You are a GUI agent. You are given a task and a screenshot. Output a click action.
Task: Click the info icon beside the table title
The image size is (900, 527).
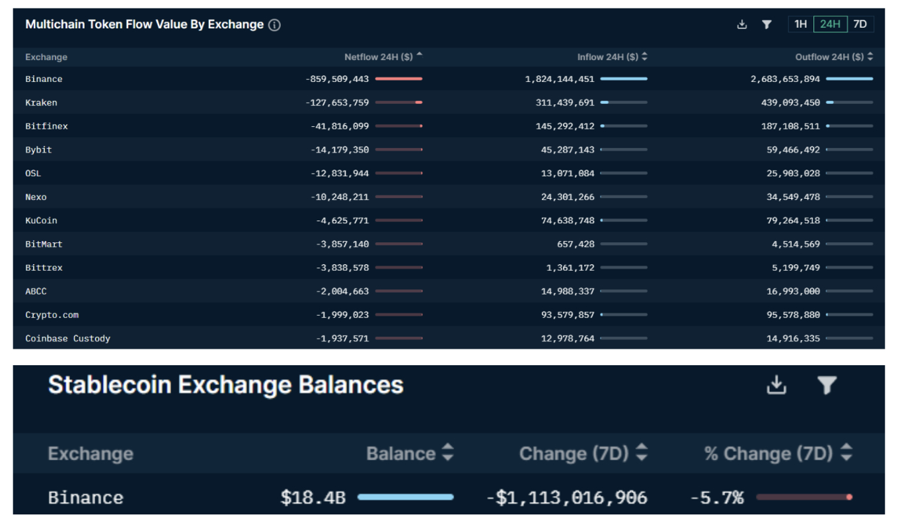tap(274, 25)
